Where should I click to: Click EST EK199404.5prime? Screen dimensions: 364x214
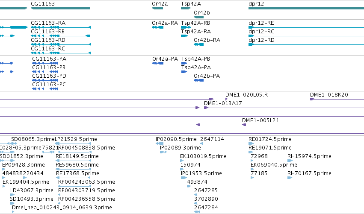[x=26, y=182]
